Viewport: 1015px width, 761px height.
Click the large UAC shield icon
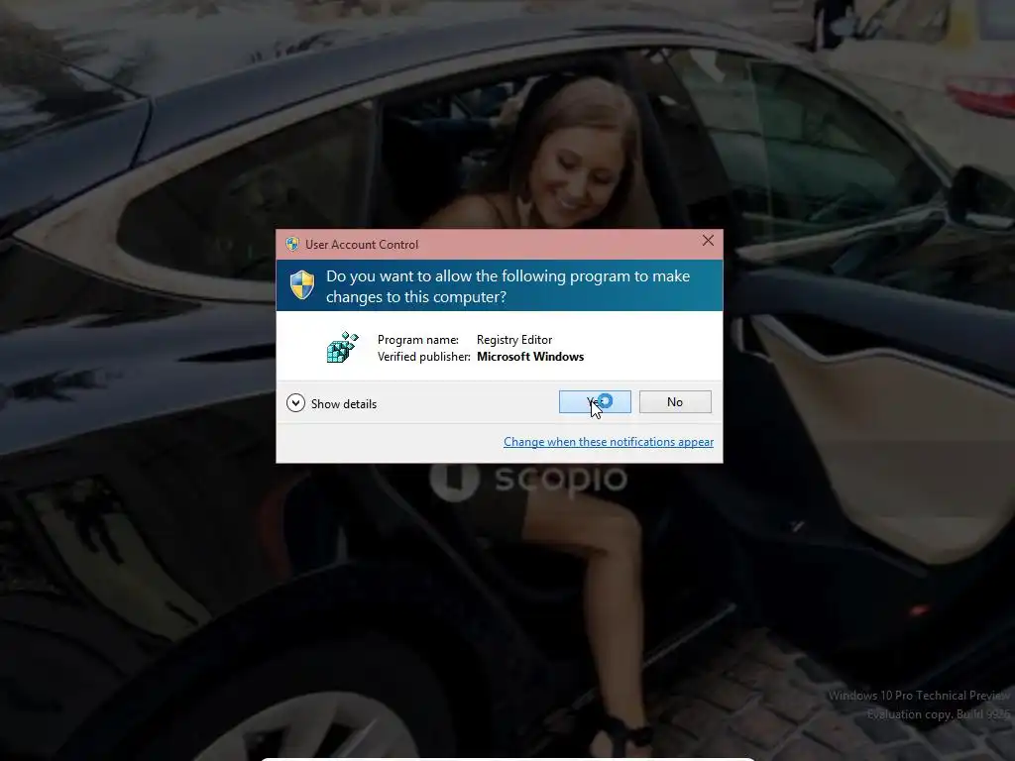(301, 284)
